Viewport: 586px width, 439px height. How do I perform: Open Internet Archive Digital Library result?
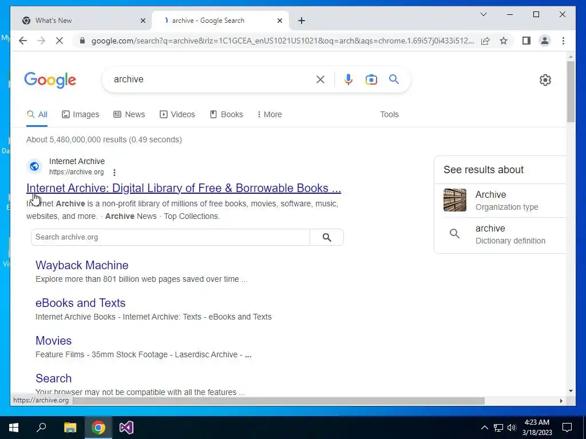click(184, 187)
